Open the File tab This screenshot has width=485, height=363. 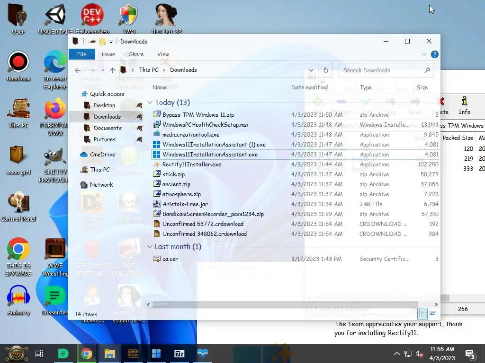[81, 54]
